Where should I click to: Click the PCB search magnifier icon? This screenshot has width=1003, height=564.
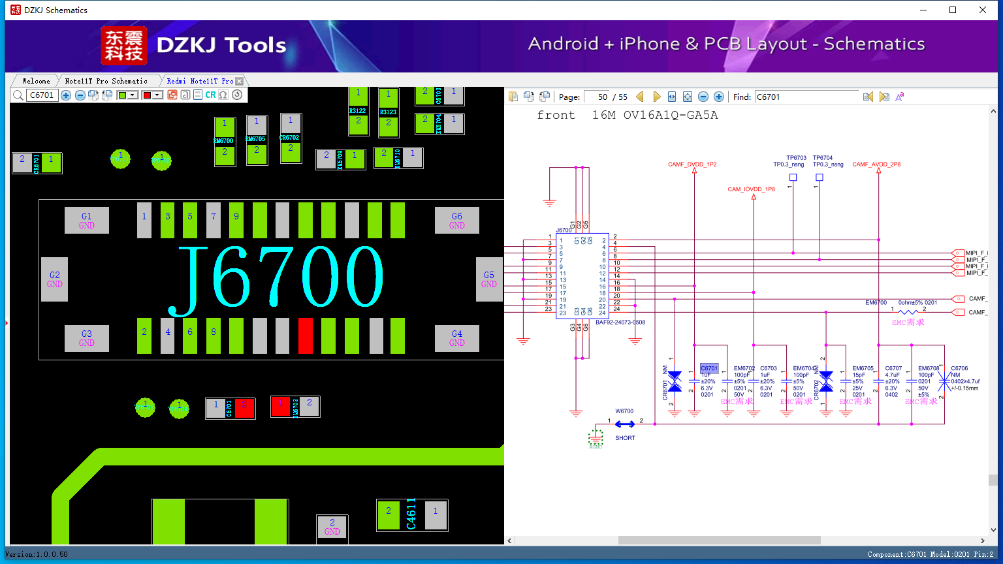18,95
